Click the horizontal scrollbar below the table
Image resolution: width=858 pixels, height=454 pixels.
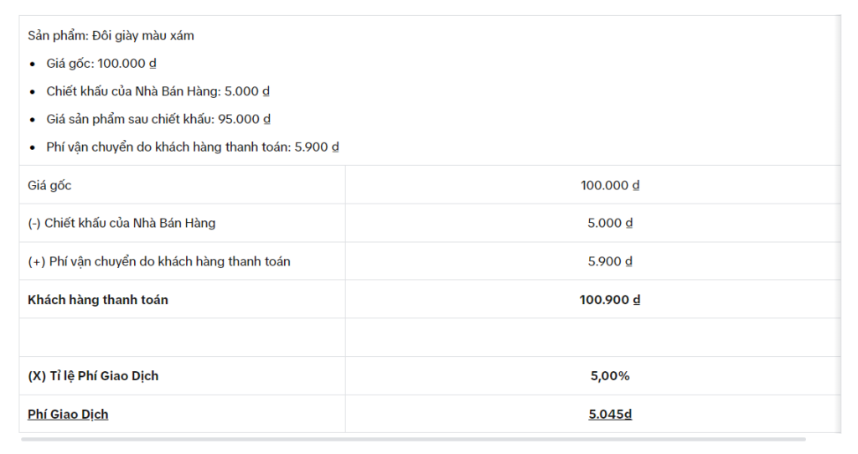click(413, 439)
